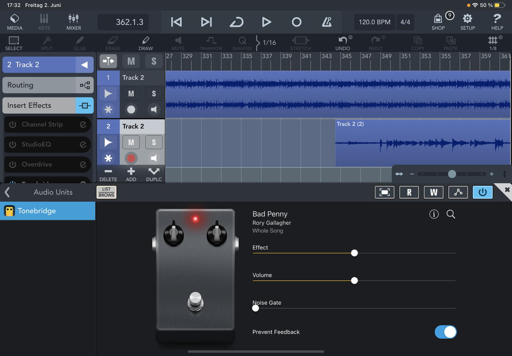Search Tonebridge presets with magnifier

coord(451,214)
